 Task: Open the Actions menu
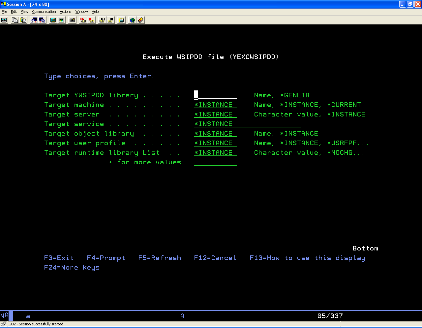coord(65,12)
